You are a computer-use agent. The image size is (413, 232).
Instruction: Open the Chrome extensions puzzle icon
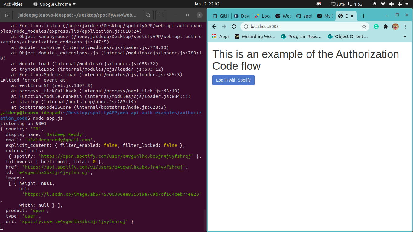(x=386, y=27)
